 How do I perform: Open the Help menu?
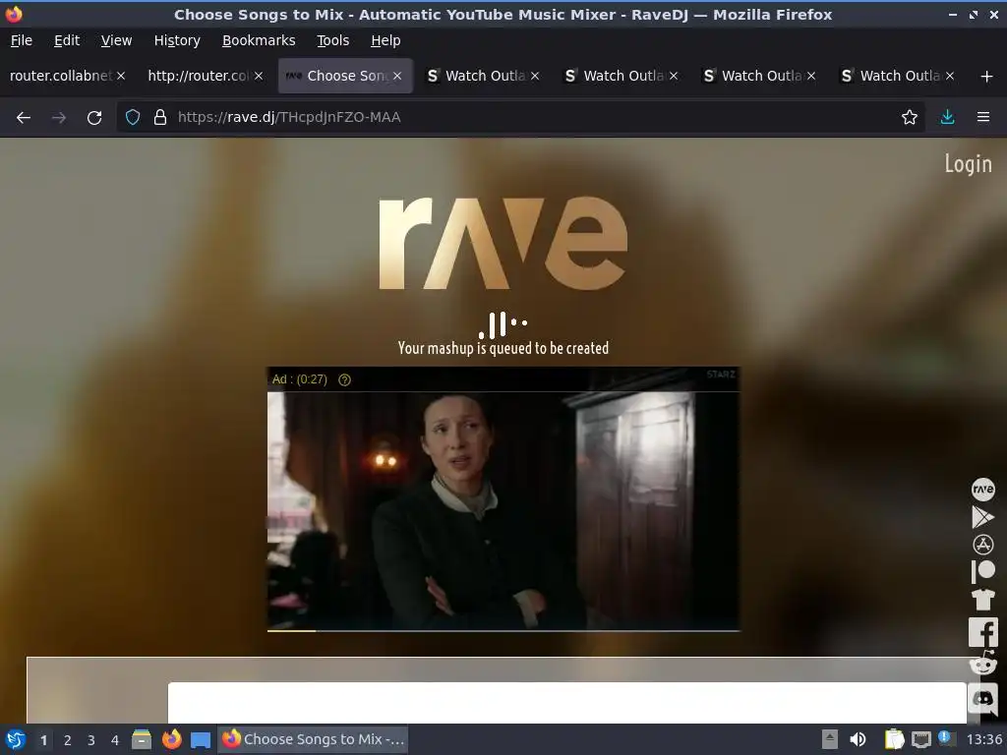pos(385,40)
